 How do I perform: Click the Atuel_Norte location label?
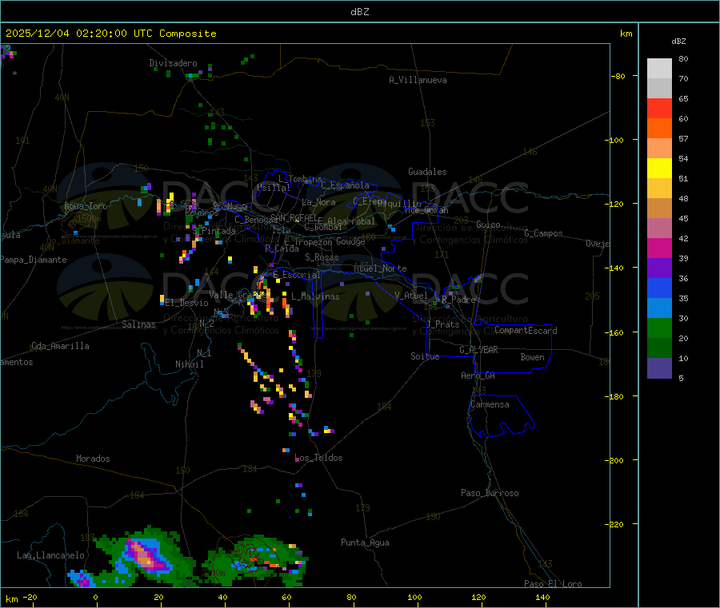(380, 268)
